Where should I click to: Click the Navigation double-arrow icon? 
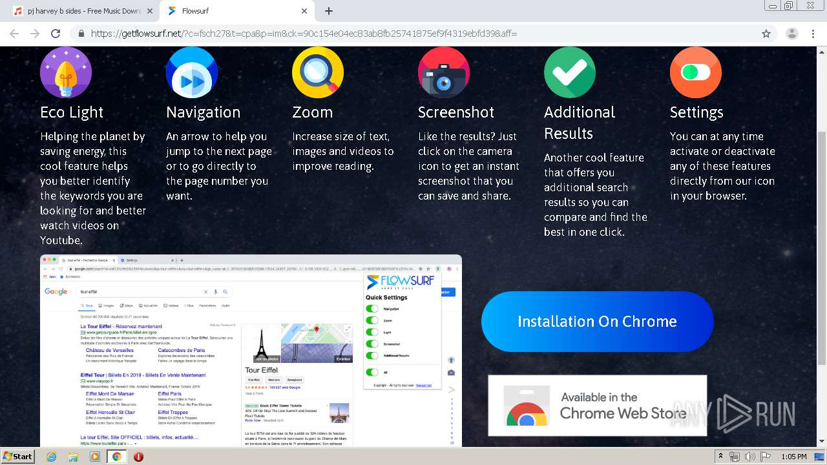click(x=192, y=72)
